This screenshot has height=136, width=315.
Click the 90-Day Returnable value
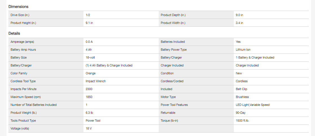(241, 113)
